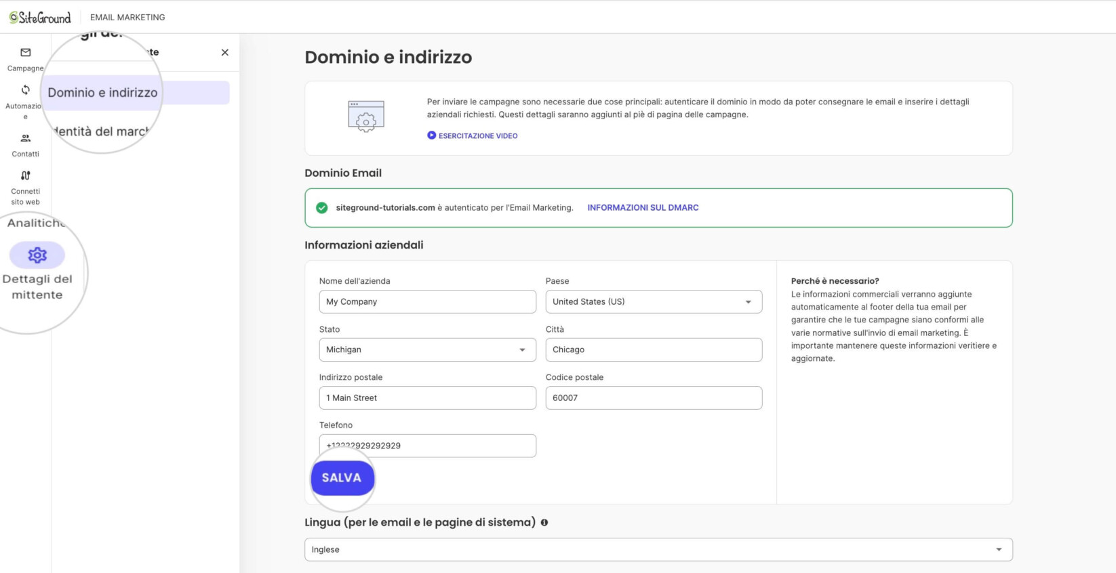Open the Contatti sidebar section
Image resolution: width=1116 pixels, height=573 pixels.
coord(25,145)
